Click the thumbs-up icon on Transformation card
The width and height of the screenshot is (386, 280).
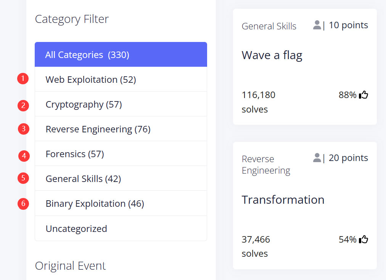point(363,240)
